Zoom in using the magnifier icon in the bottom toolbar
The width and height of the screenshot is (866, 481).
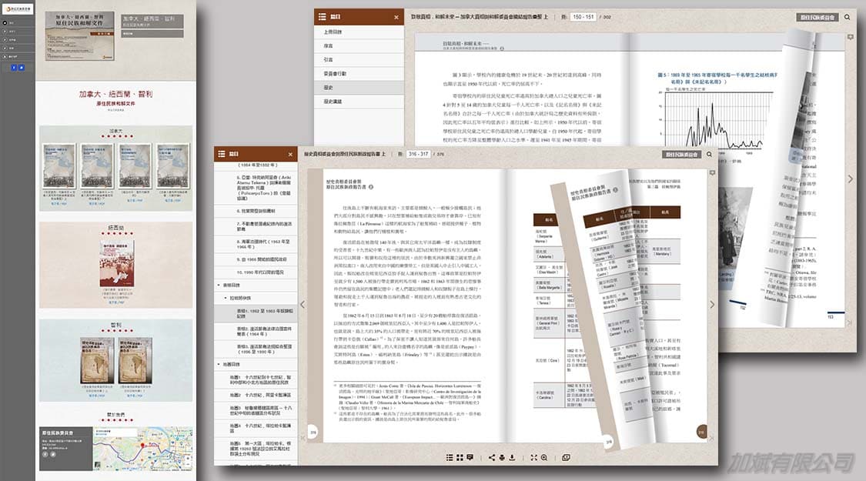544,457
